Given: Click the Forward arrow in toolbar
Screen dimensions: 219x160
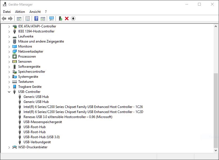Looking at the screenshot, I should (10, 18).
